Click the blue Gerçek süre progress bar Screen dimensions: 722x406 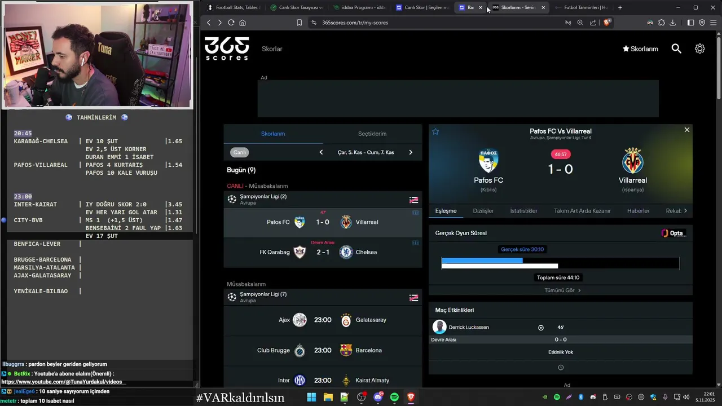[482, 261]
